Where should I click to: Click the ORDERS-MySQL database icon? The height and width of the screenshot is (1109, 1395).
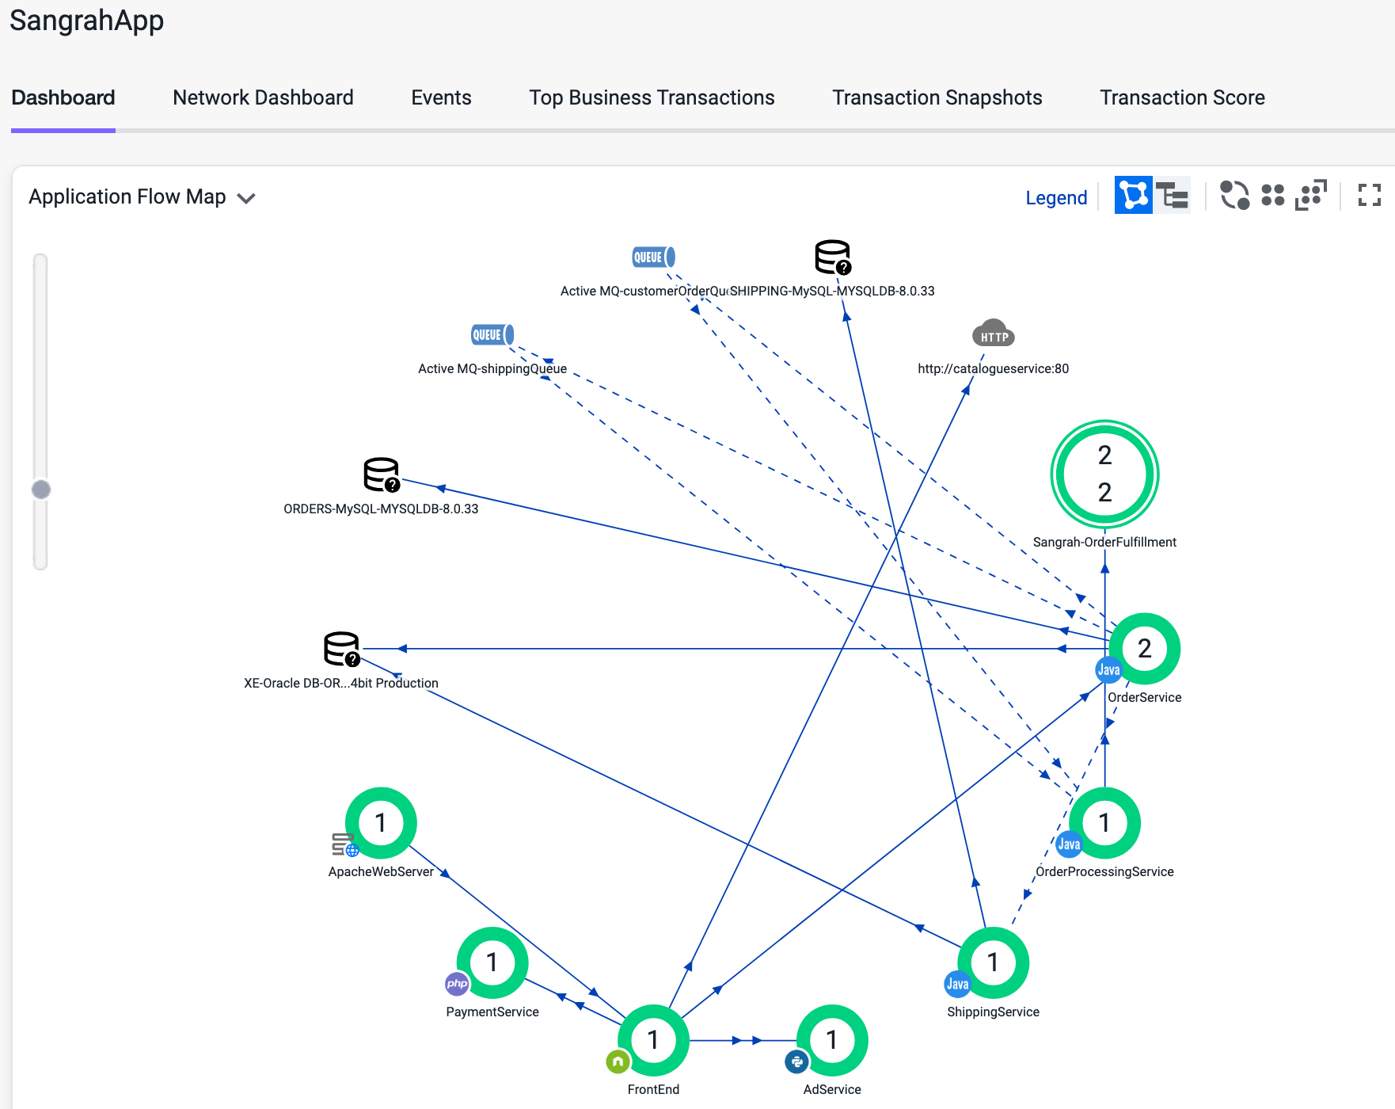[382, 474]
